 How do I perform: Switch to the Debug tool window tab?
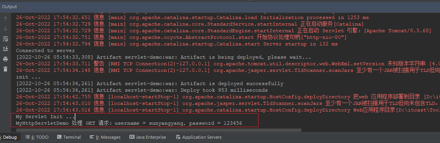pyautogui.click(x=9, y=137)
